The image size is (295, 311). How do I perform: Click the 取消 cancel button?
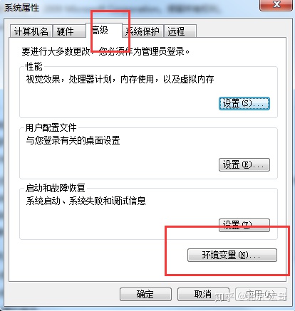click(203, 295)
